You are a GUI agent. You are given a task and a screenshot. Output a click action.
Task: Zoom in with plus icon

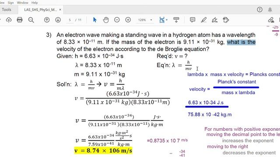tap(128, 20)
